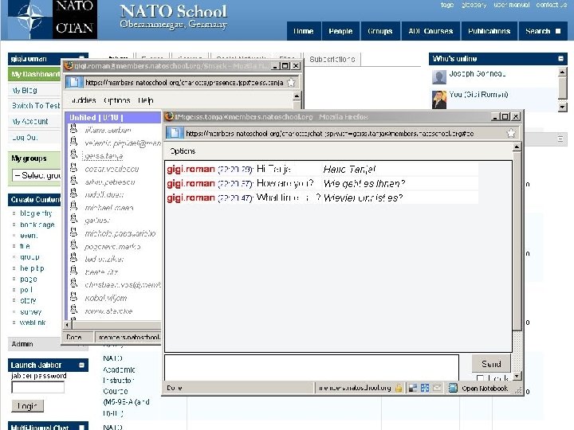
Task: Click blue grid icon in chat status bar
Action: 425,388
